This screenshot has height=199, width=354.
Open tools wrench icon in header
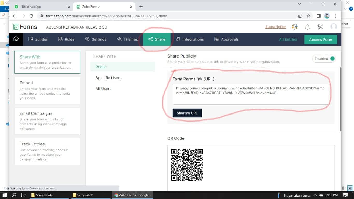point(320,27)
